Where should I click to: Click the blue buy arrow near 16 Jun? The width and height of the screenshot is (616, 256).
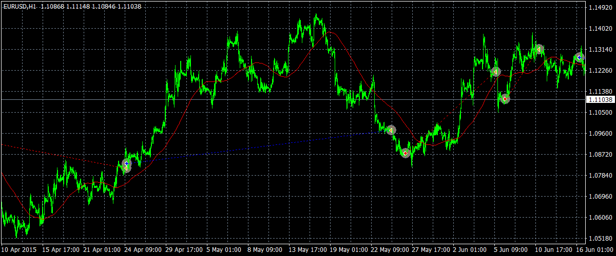click(x=579, y=57)
